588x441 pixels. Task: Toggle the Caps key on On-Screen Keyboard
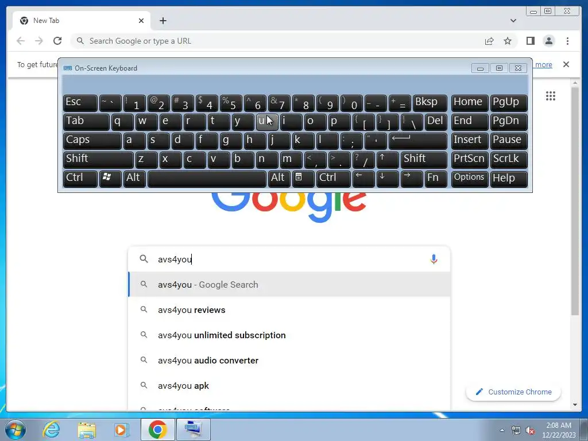[92, 141]
